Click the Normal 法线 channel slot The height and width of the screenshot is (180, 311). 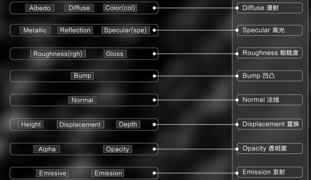(270, 100)
